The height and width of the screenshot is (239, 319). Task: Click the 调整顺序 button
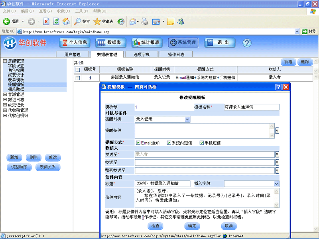(19, 167)
